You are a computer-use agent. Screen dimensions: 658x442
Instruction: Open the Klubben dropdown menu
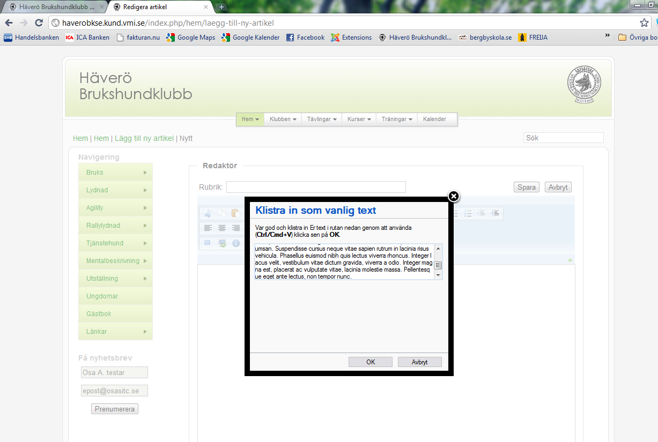pyautogui.click(x=283, y=119)
